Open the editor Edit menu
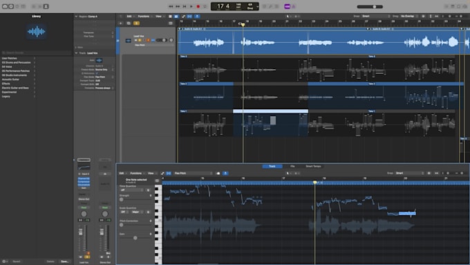Viewport: 470px width, 265px height. (x=123, y=173)
